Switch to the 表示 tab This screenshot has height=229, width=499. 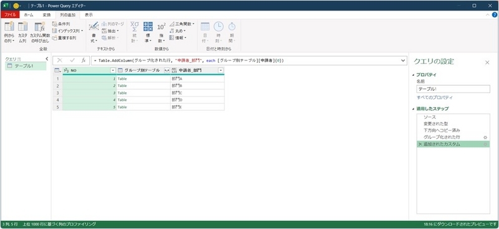point(89,15)
